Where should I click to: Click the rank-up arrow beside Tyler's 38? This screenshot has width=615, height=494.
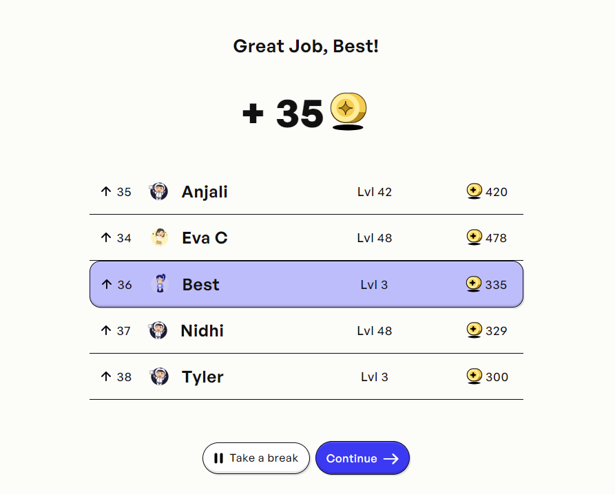tap(105, 377)
